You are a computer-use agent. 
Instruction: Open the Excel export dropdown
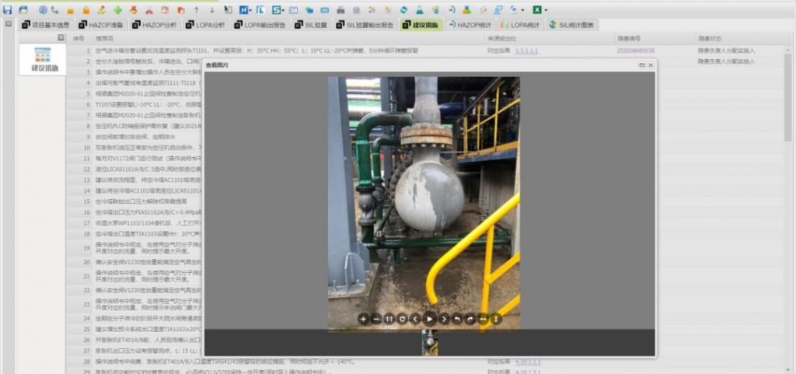(546, 10)
